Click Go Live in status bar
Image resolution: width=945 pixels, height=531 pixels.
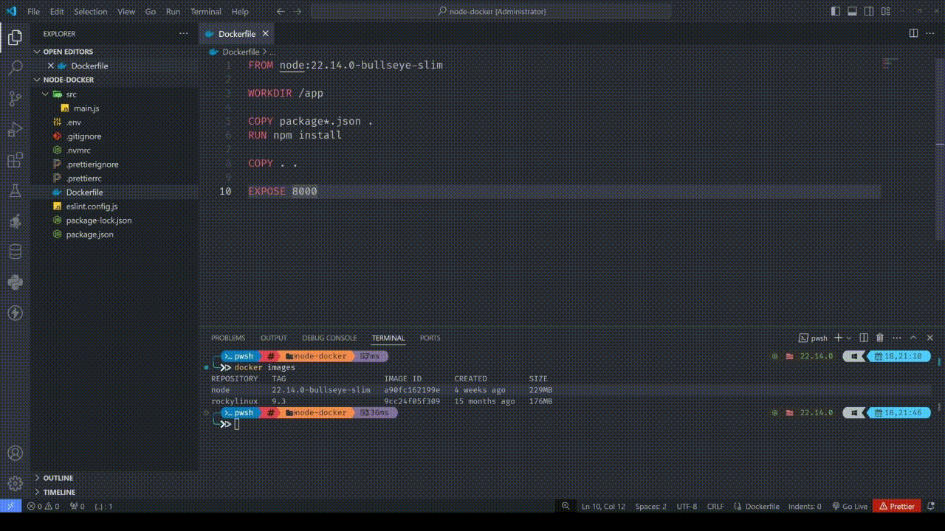pyautogui.click(x=850, y=506)
